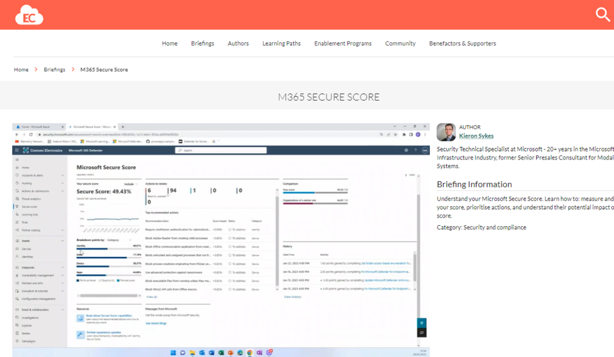Expand Incidents & alerts in sidebar
Viewport: 614px width, 357px height.
click(62, 175)
